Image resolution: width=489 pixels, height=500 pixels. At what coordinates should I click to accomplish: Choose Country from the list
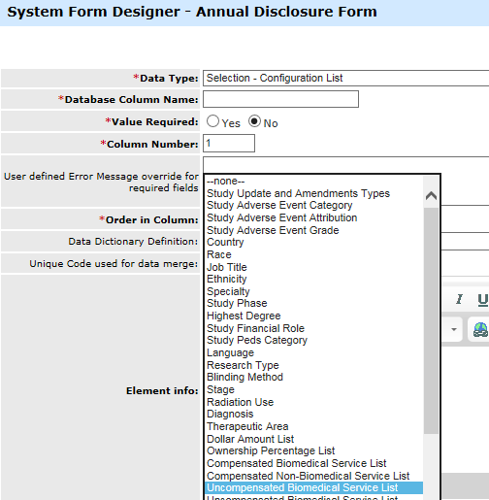(313, 242)
